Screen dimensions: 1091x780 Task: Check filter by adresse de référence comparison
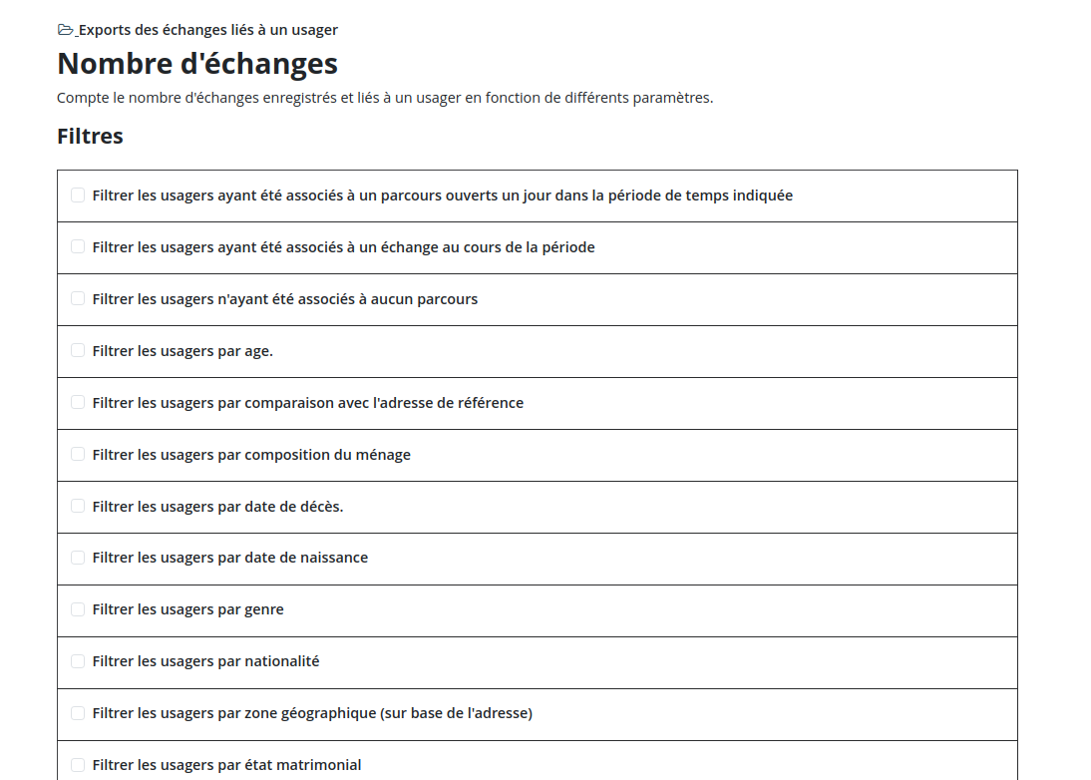pyautogui.click(x=78, y=403)
